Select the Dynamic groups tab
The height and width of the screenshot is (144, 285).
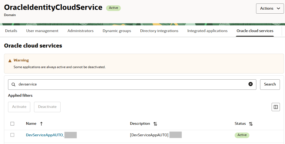pyautogui.click(x=117, y=31)
